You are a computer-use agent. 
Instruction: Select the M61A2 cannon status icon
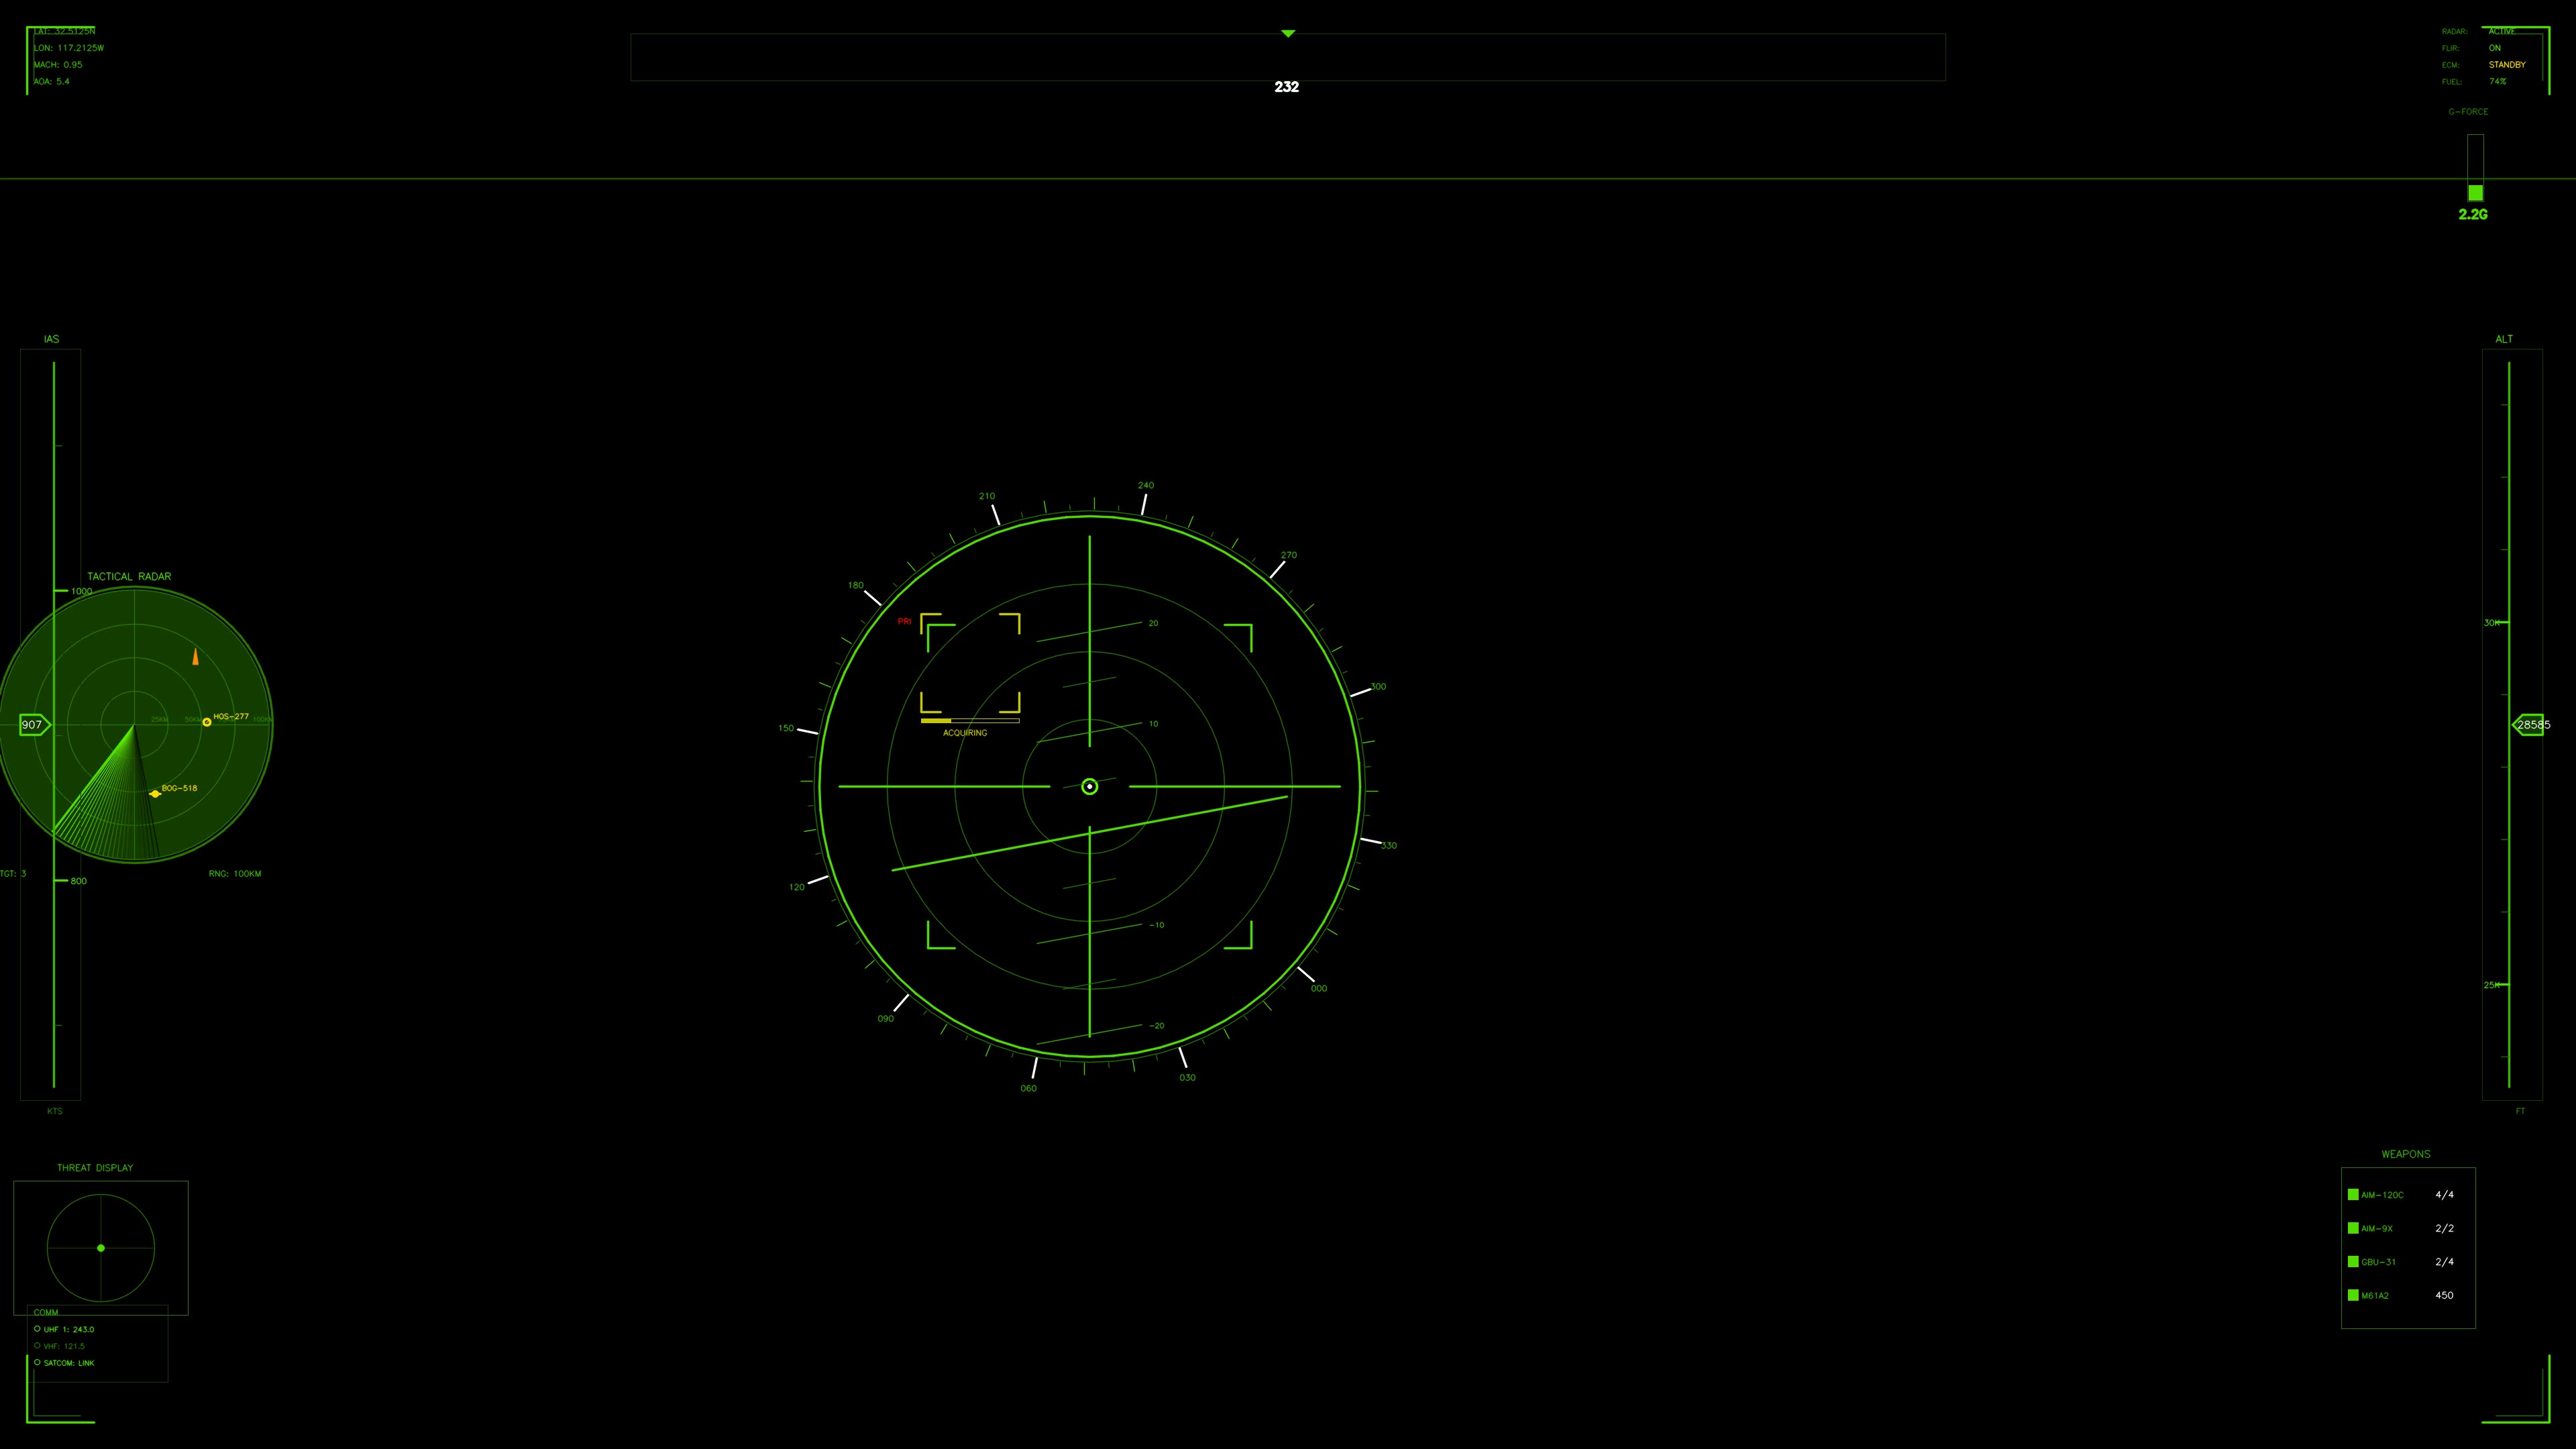(x=2354, y=1295)
